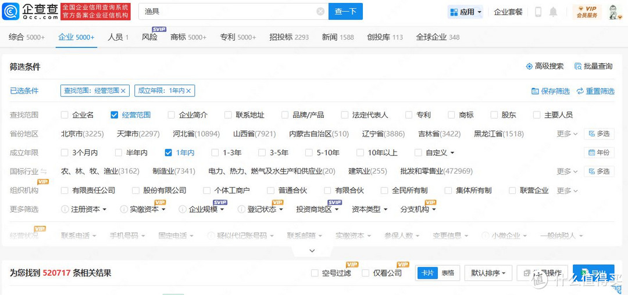Uncheck the 经营范围 checkbox

pyautogui.click(x=114, y=115)
